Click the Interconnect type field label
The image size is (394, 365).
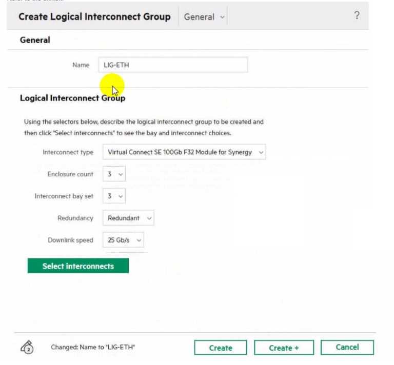[68, 152]
